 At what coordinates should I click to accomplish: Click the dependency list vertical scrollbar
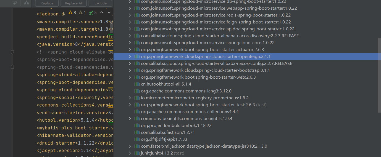click(380, 75)
